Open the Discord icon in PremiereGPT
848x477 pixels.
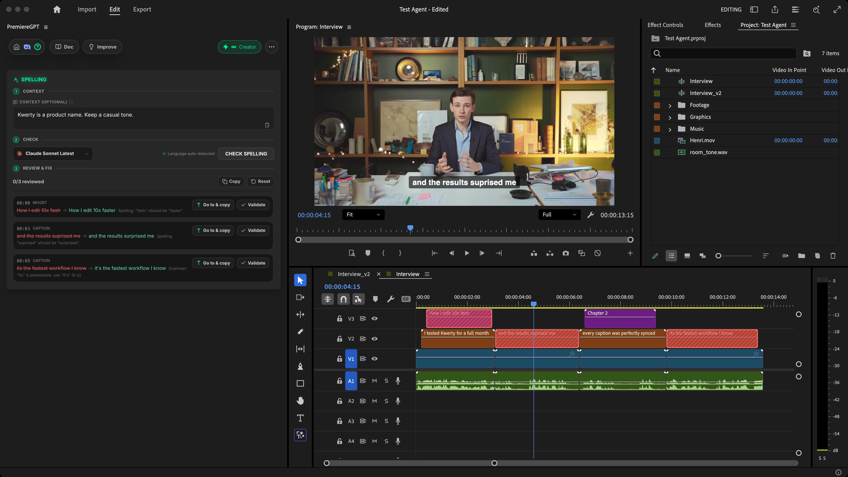pos(27,47)
